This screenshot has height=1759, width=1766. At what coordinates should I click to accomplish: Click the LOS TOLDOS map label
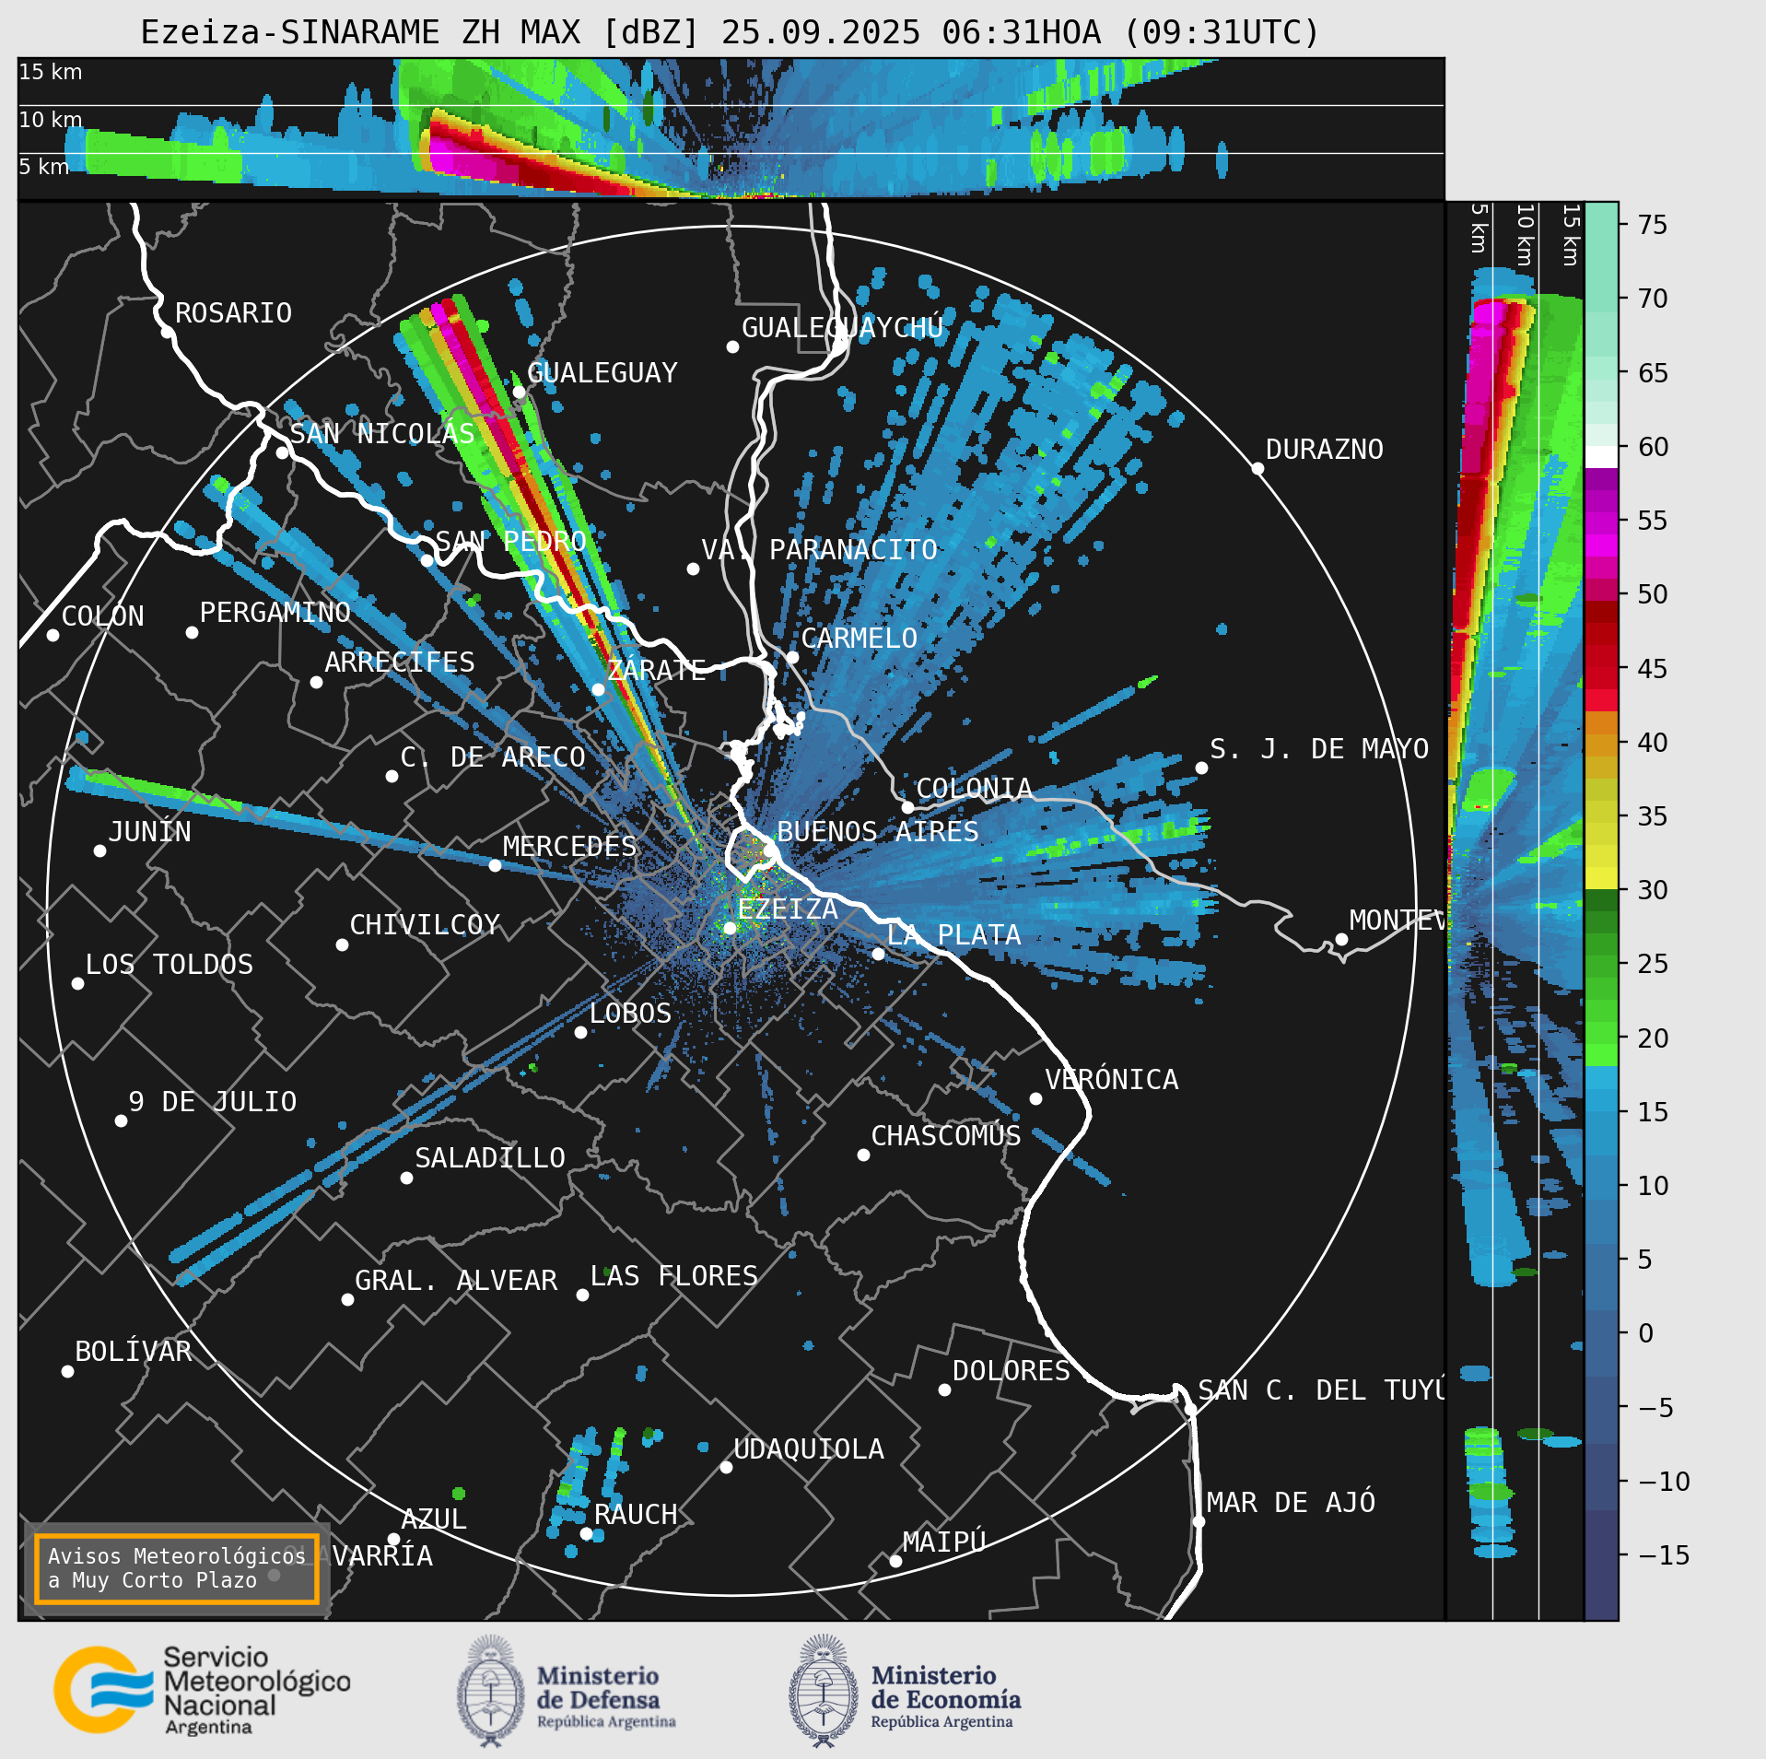pyautogui.click(x=170, y=964)
